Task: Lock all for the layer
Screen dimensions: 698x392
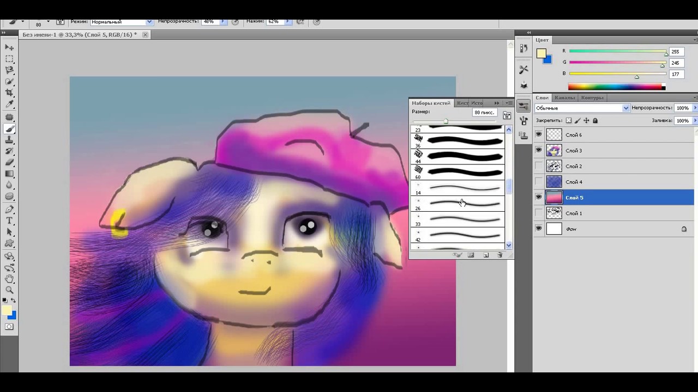Action: (595, 121)
